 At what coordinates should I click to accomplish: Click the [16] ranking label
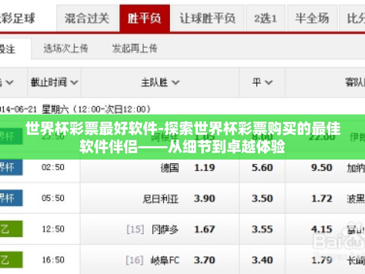click(135, 260)
